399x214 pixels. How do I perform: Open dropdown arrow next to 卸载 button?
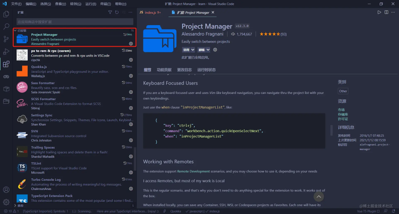[208, 50]
